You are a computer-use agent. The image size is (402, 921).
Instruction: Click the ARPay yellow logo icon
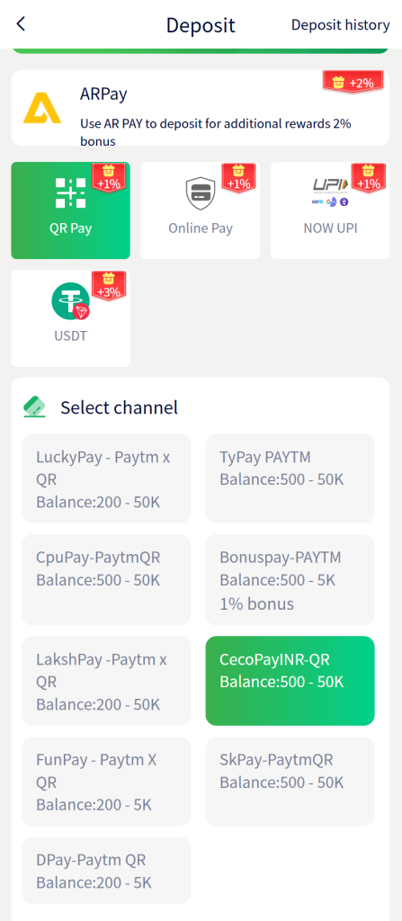point(42,108)
